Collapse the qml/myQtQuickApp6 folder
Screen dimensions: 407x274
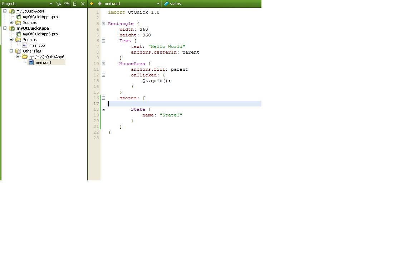coord(18,57)
